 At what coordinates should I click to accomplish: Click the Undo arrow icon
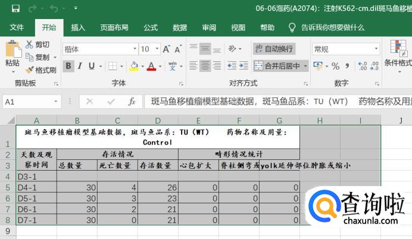(54, 9)
